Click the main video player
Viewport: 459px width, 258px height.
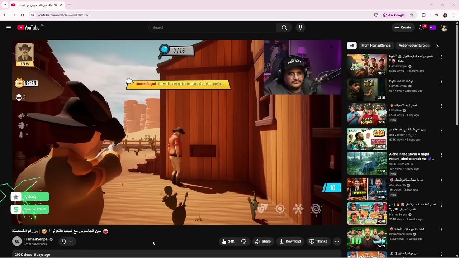click(x=177, y=132)
